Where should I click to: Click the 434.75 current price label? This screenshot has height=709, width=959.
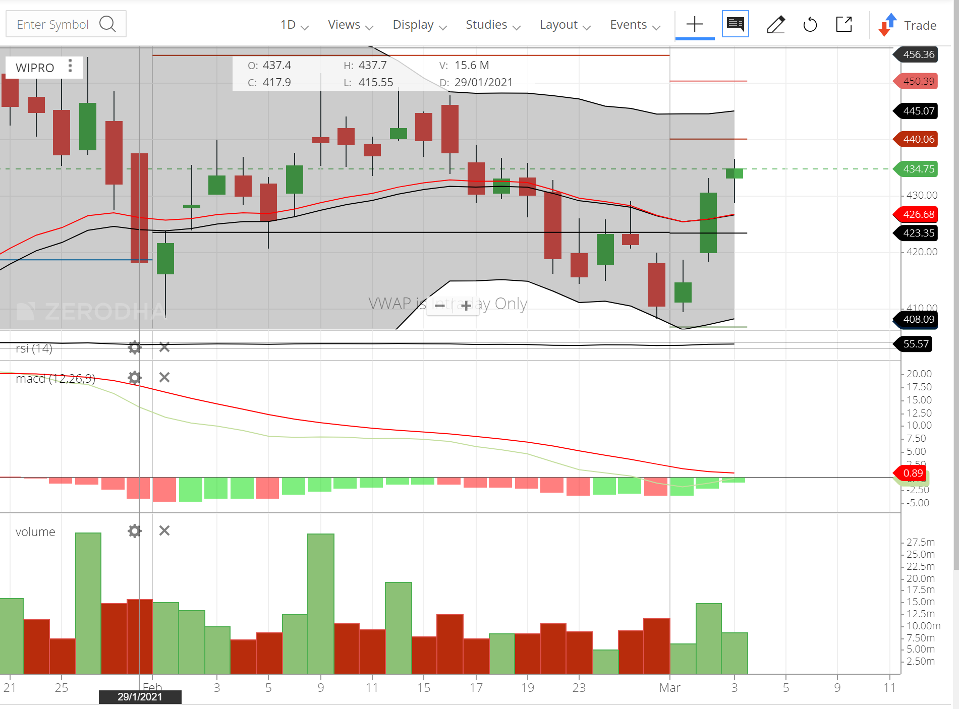click(x=916, y=169)
